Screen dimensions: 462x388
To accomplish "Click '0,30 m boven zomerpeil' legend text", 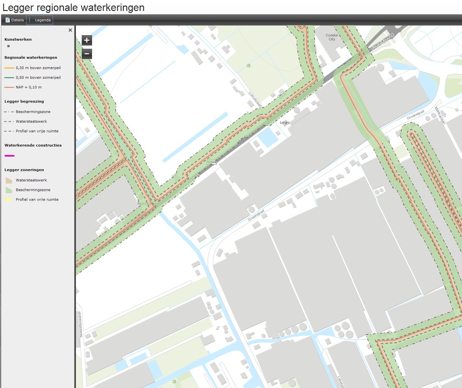I will (38, 68).
